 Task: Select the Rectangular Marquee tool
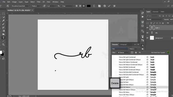pos(3,14)
